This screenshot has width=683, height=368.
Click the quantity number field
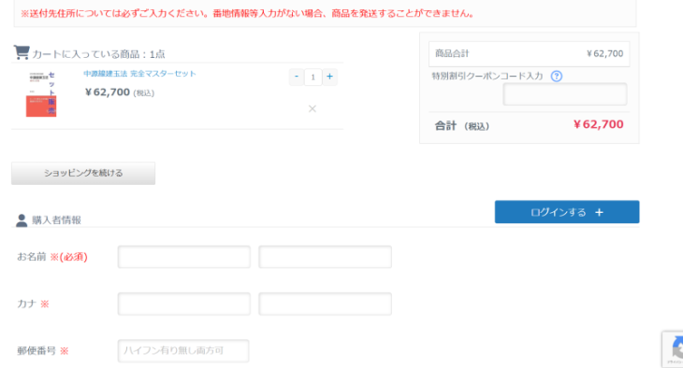(312, 77)
